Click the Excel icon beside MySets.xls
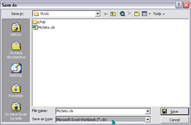This screenshot has height=125, width=191. 35,27
